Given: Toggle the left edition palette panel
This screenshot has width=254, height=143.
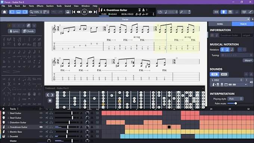Looking at the screenshot, I should point(12,12).
